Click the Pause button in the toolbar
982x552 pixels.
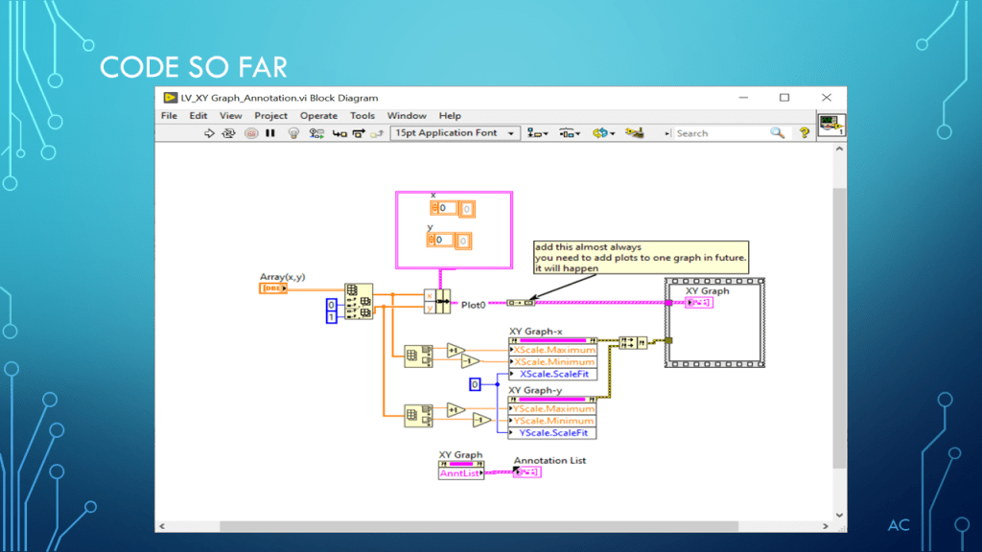point(269,134)
